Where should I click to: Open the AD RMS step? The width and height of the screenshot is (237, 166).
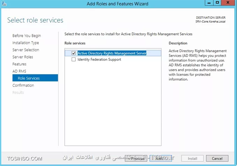point(19,71)
